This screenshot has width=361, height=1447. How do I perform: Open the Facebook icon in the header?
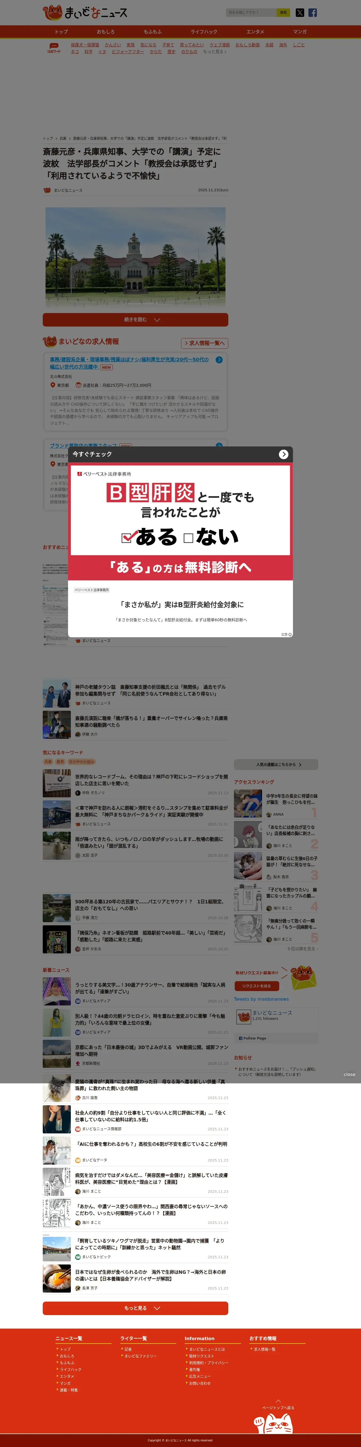(313, 12)
